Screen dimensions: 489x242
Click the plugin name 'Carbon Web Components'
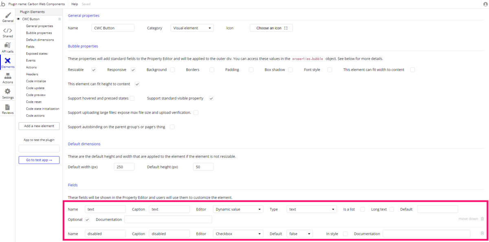click(x=46, y=4)
